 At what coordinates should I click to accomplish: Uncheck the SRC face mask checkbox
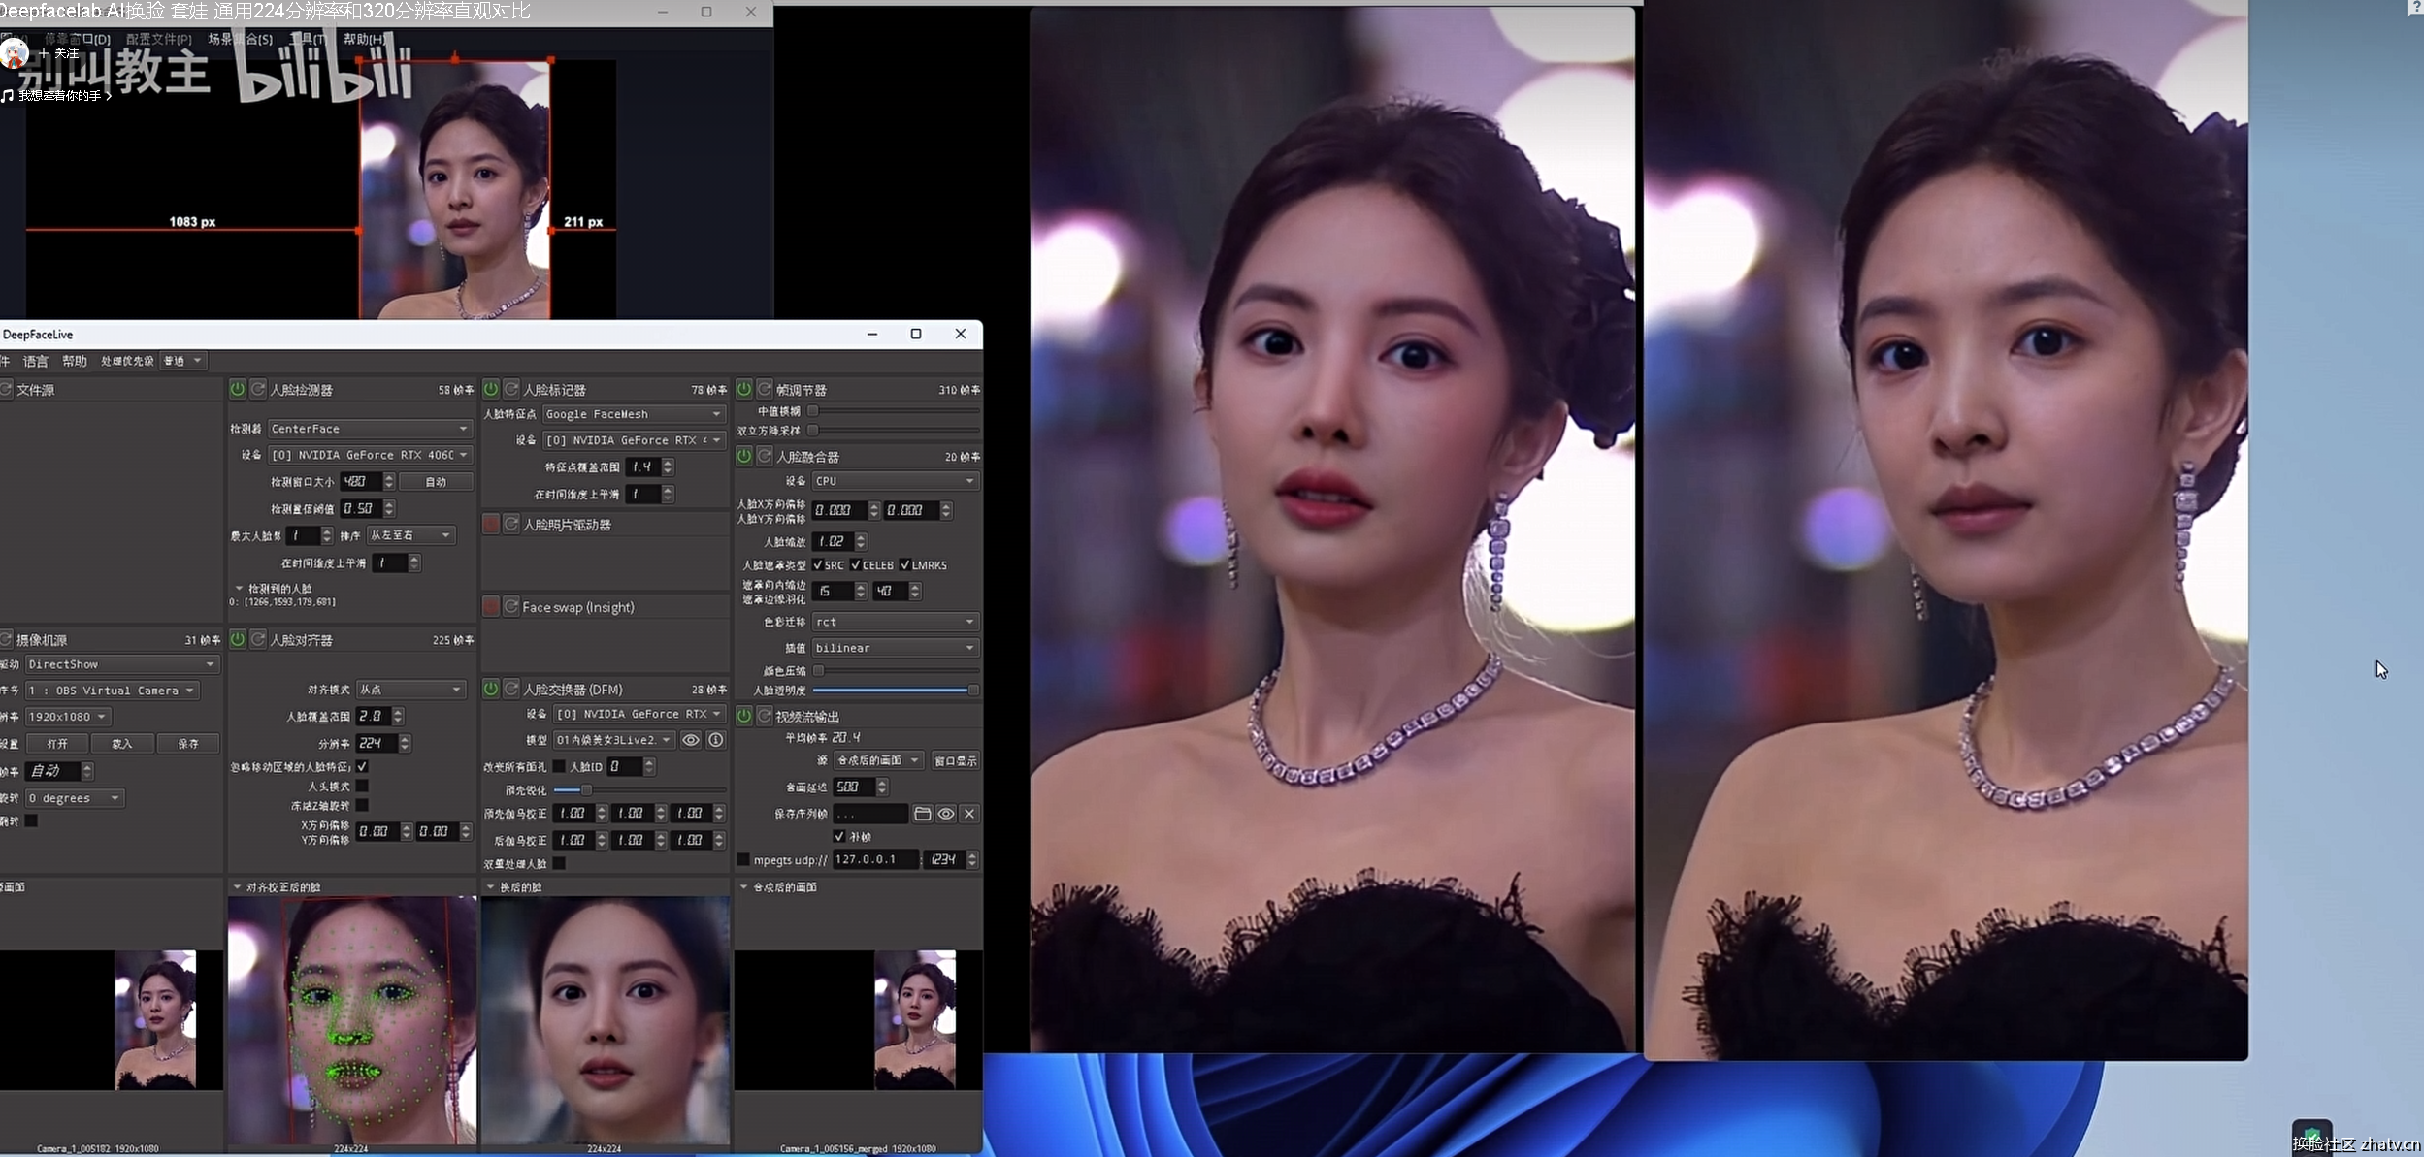[818, 564]
